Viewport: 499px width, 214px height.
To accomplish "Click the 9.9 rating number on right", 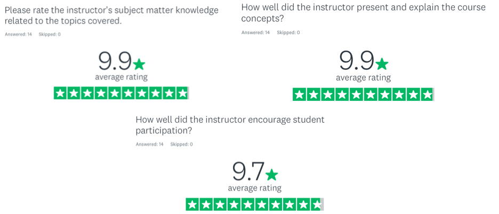I will (357, 60).
